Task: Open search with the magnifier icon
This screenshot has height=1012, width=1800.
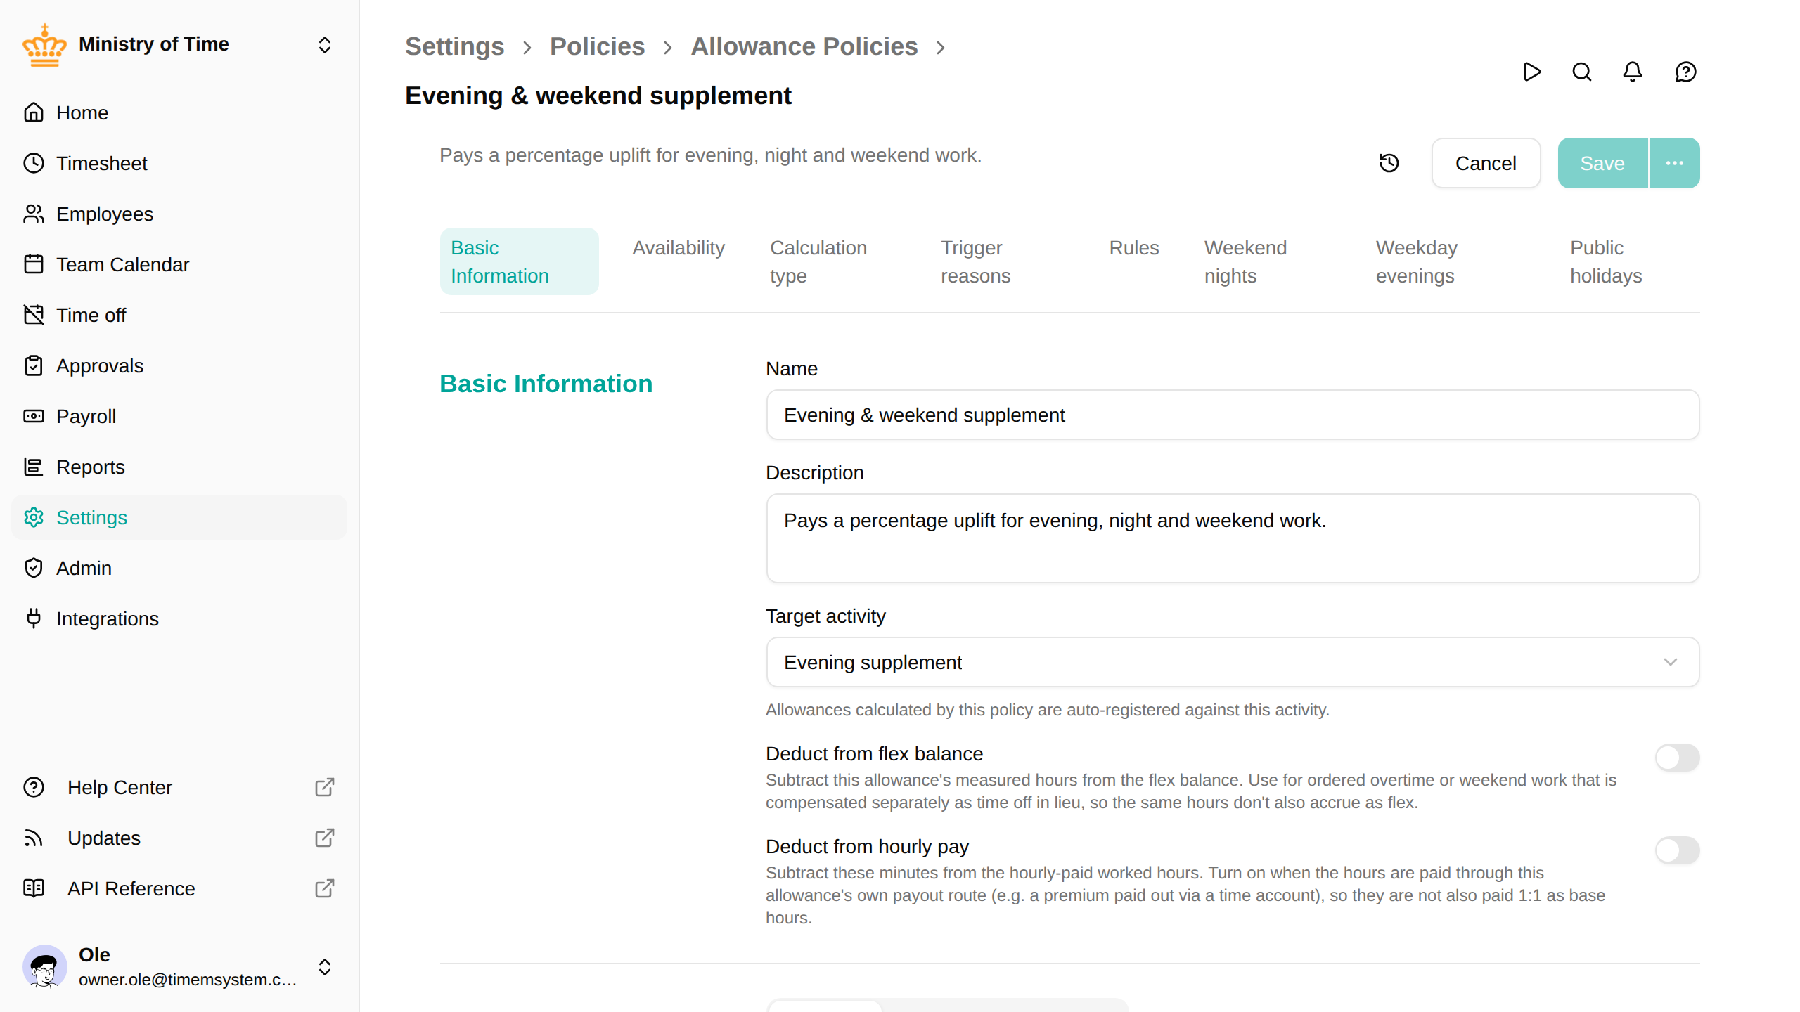Action: point(1582,72)
